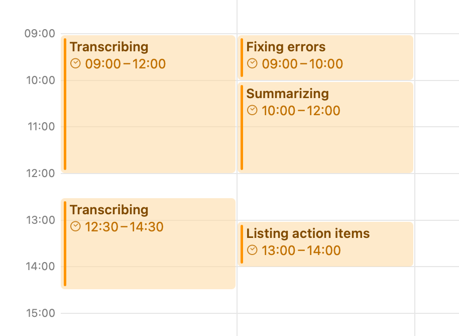The width and height of the screenshot is (459, 336).
Task: Click the 13:00–14:00 time range text
Action: coord(301,250)
